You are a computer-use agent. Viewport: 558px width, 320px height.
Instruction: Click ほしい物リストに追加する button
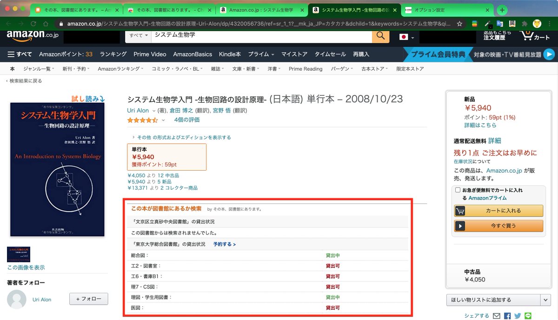point(493,300)
